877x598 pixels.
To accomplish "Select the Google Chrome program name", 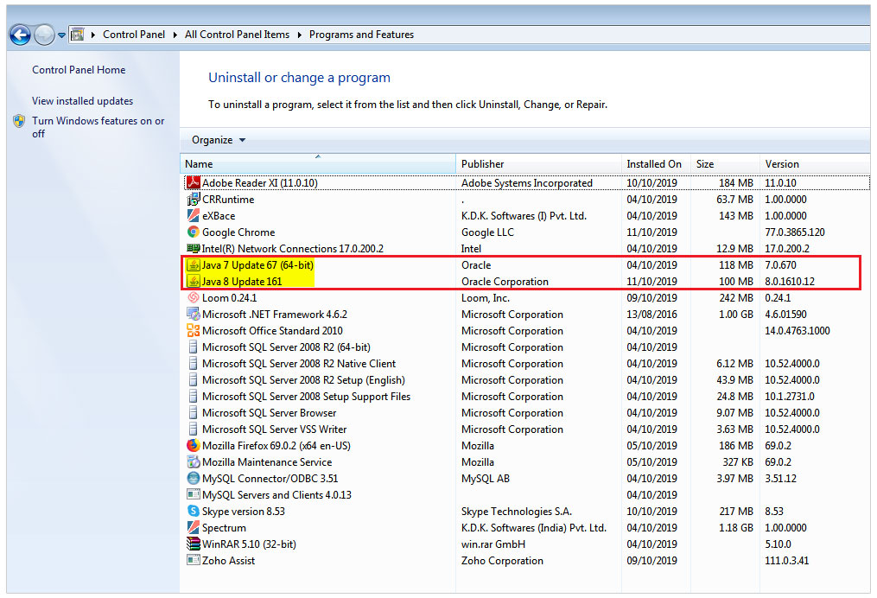I will (x=238, y=232).
